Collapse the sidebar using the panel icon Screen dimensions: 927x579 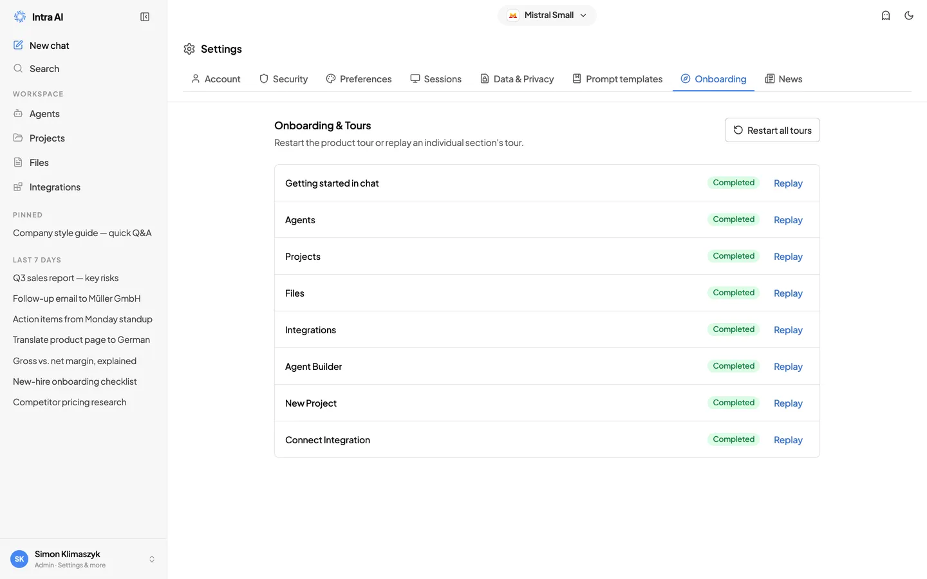(x=145, y=17)
